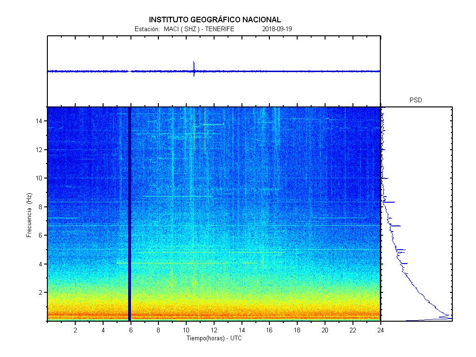The width and height of the screenshot is (476, 357).
Task: Click the dark vertical data gap band in the spectrogram
Action: click(130, 214)
